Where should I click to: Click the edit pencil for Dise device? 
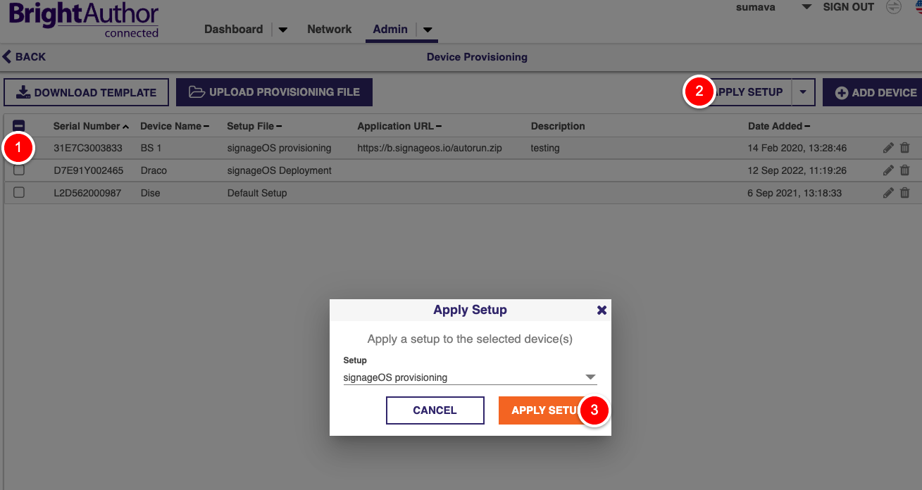coord(888,193)
